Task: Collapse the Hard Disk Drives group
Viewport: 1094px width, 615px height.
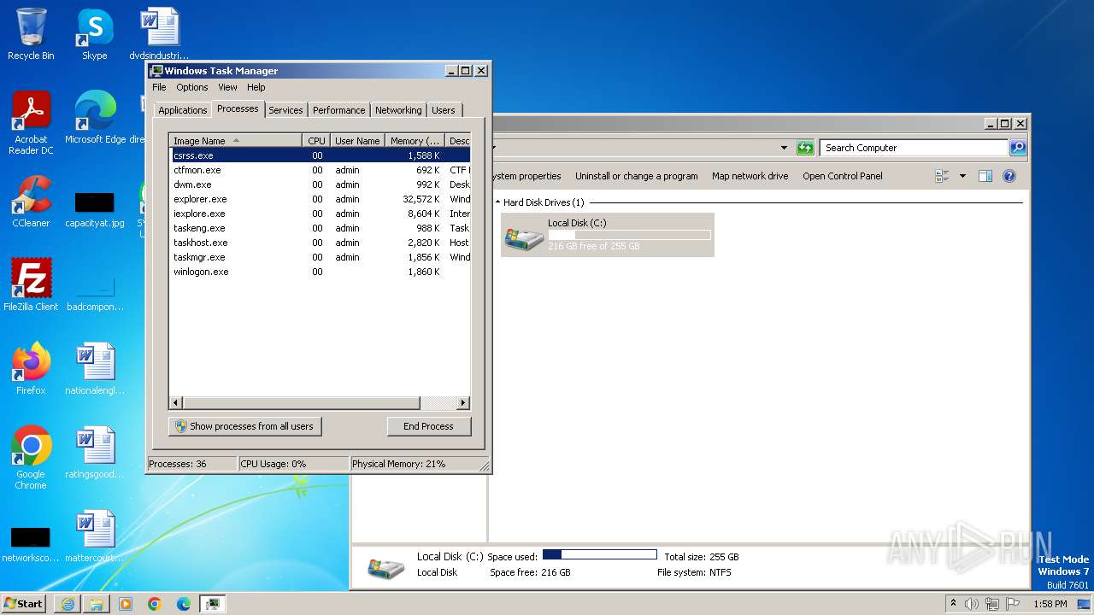Action: tap(497, 202)
